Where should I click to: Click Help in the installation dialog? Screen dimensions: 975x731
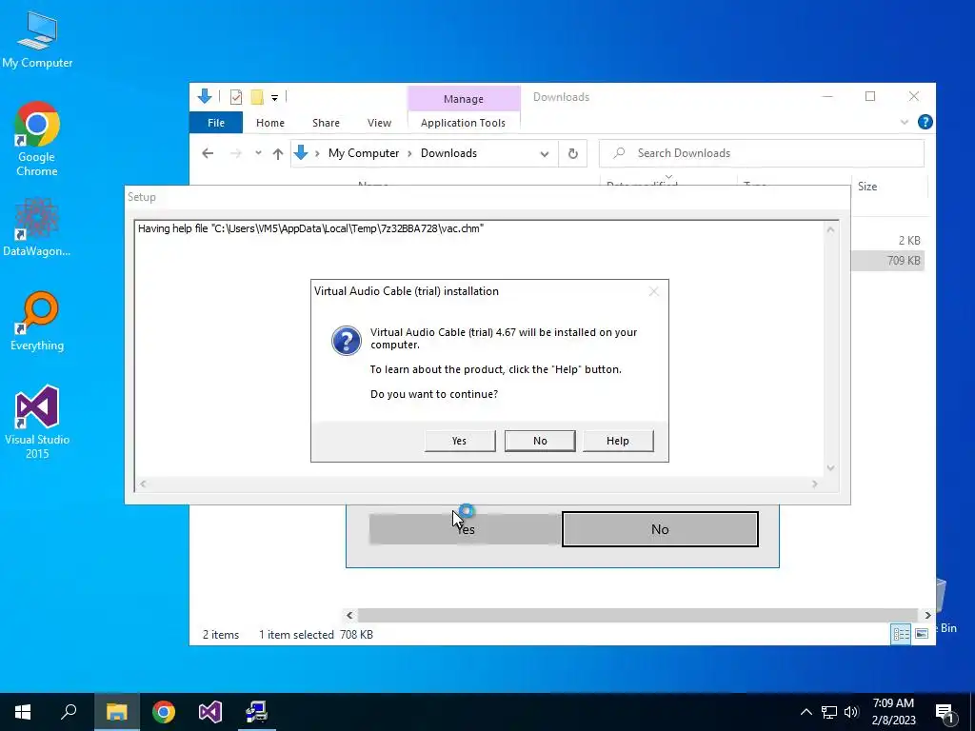point(617,441)
